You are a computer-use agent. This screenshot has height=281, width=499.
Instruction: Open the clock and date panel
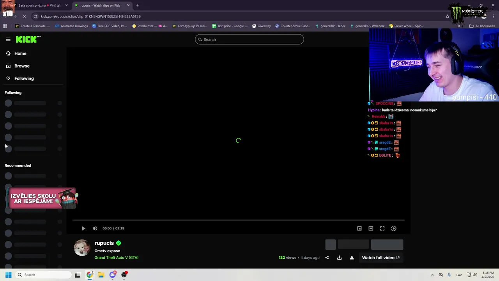487,275
